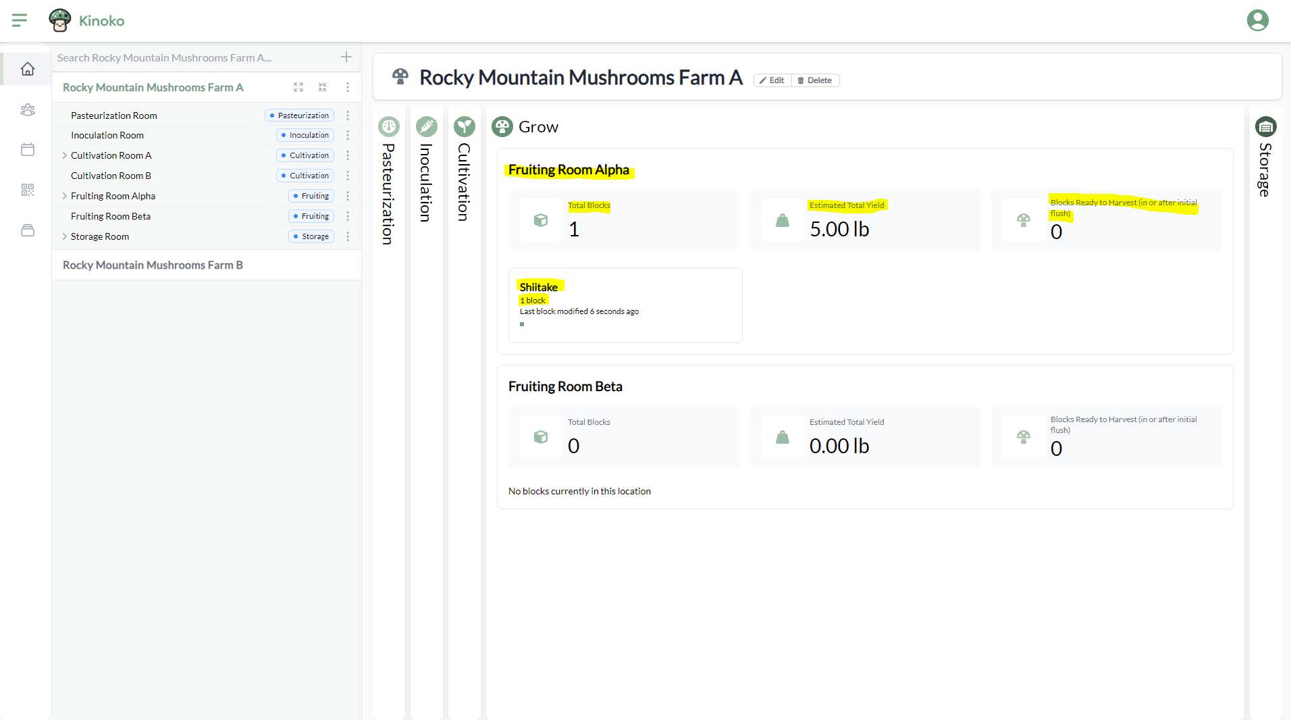Open the hamburger menu icon
The width and height of the screenshot is (1291, 720).
(x=20, y=20)
